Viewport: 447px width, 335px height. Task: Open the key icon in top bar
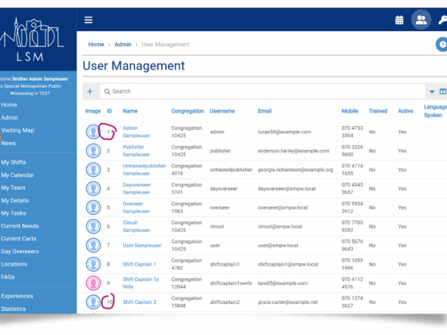click(442, 20)
